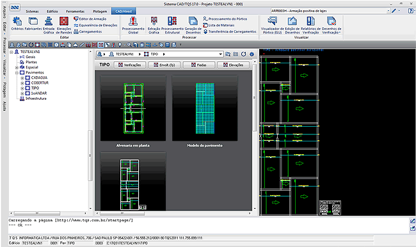
Task: Open the Alvenaria em planta thumbnail
Action: click(133, 108)
